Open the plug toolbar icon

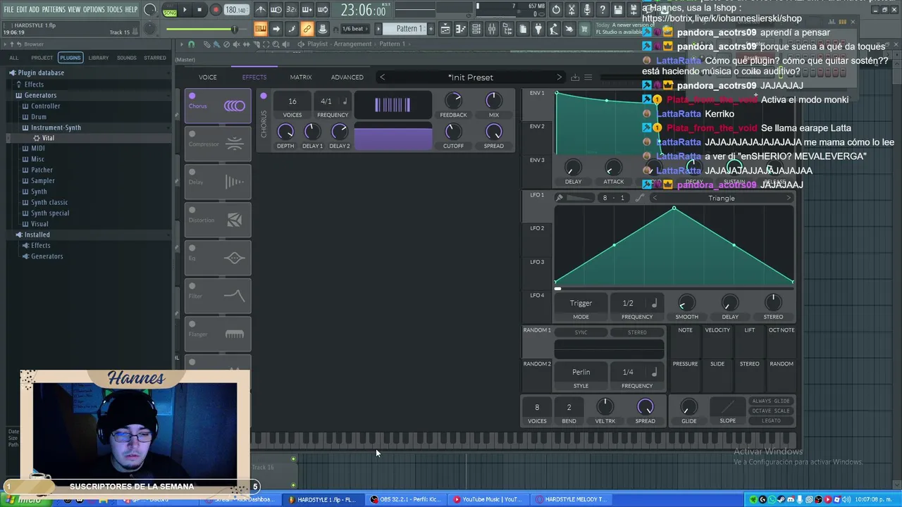coord(538,29)
